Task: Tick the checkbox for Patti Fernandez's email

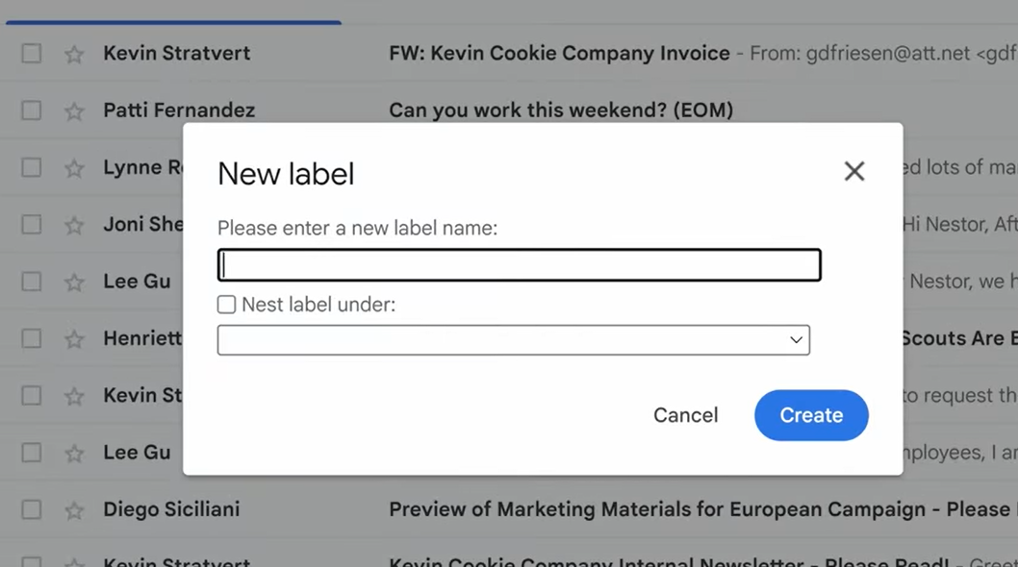Action: 32,111
